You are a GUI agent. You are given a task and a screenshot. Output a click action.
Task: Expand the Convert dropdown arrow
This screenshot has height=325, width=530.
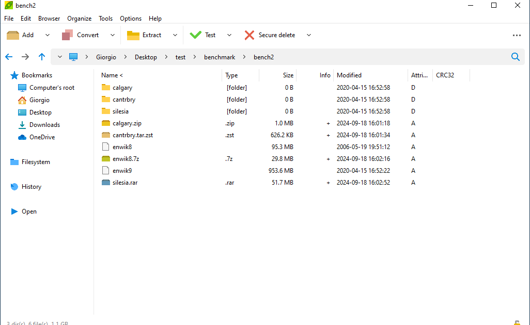pos(113,35)
